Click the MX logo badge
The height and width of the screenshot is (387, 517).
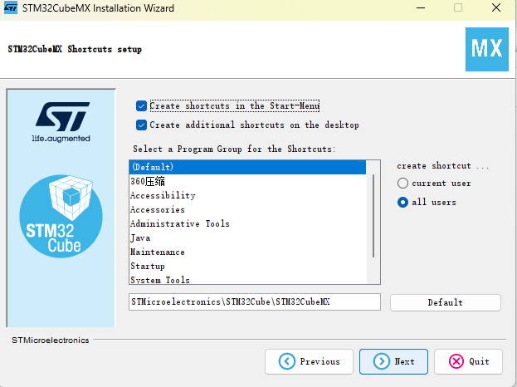pos(487,50)
